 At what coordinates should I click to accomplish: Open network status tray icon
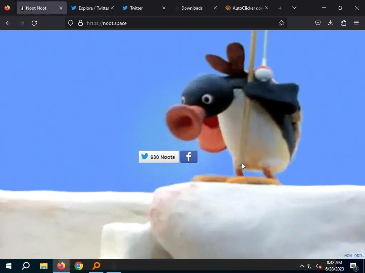pyautogui.click(x=310, y=266)
